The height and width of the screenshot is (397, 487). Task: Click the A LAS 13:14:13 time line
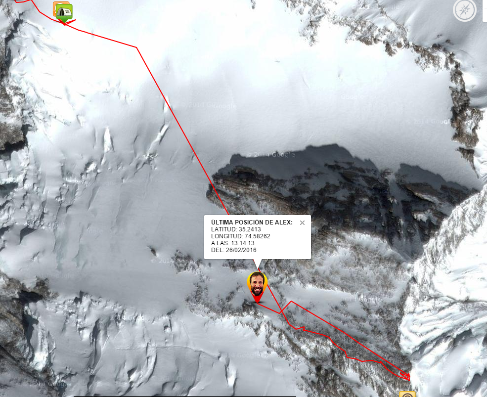pos(233,243)
